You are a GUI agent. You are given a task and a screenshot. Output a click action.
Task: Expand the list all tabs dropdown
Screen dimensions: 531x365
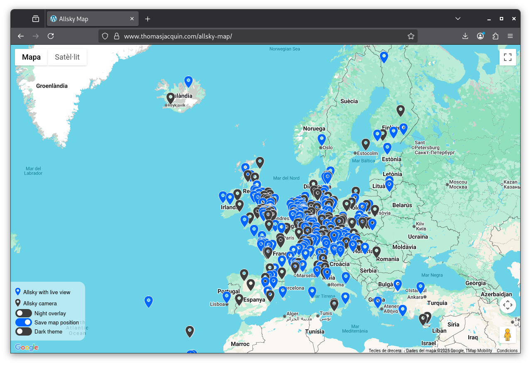[x=458, y=19]
